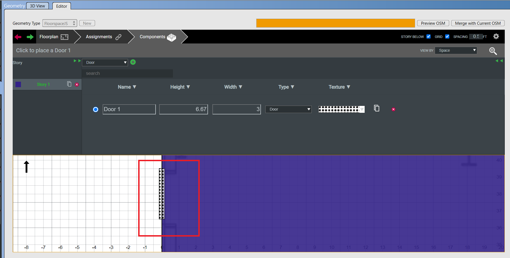
Task: Sort by Texture column
Action: (339, 87)
